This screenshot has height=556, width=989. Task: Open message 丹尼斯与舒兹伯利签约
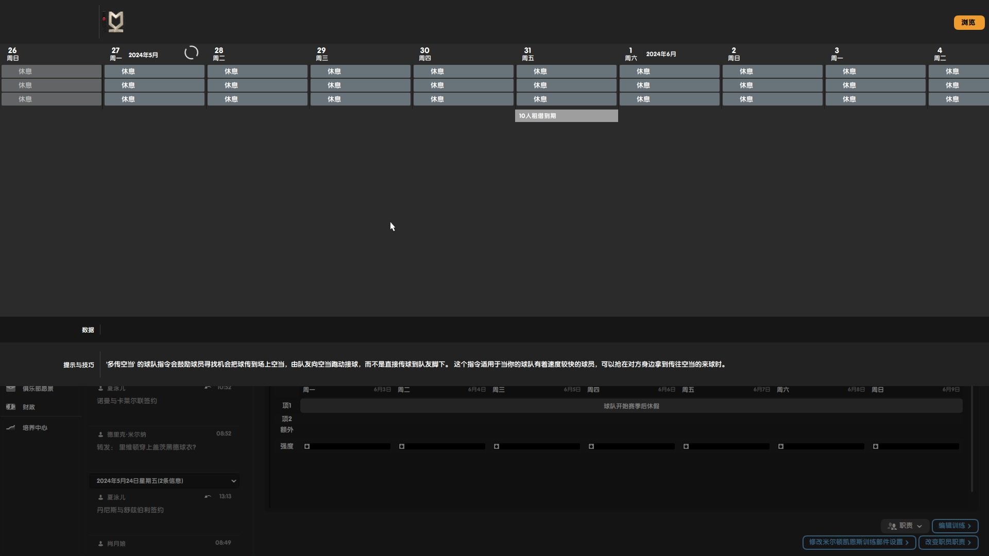click(x=130, y=510)
